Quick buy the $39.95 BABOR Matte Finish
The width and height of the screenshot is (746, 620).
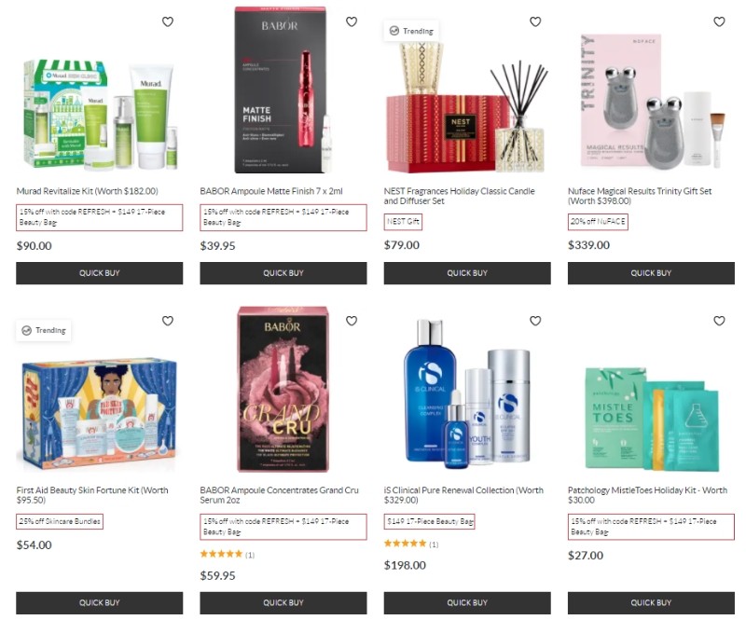[283, 273]
